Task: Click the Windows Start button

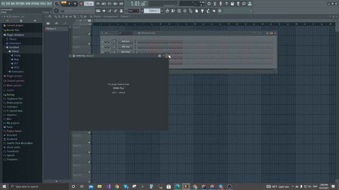Action: tap(4, 186)
